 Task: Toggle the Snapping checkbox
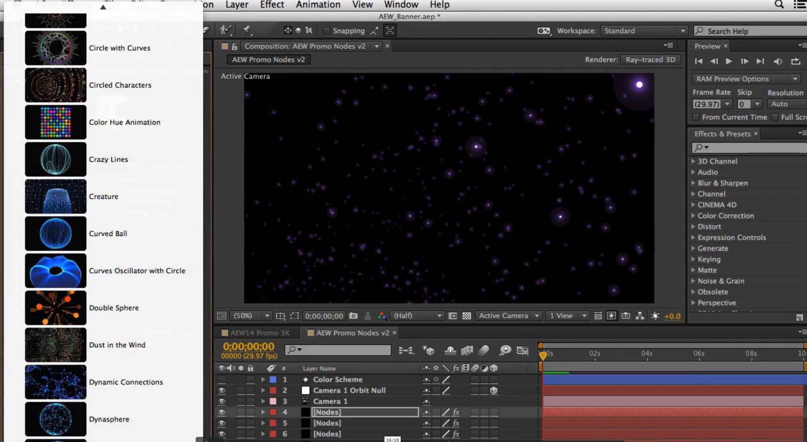click(x=327, y=31)
